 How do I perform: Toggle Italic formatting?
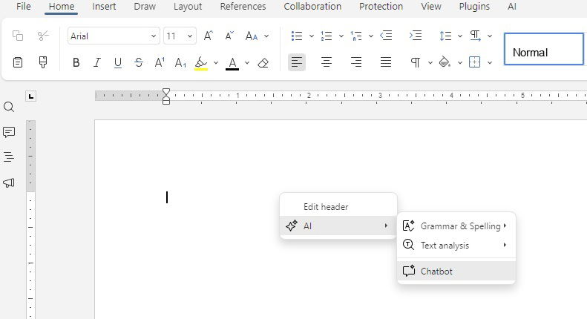(97, 62)
